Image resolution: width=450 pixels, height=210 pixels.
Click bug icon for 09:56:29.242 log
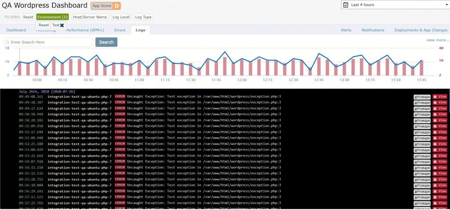coord(435,192)
